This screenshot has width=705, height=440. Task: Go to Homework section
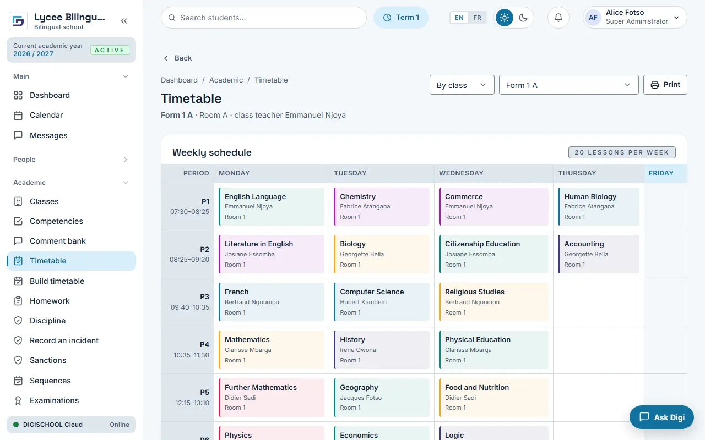[71, 301]
